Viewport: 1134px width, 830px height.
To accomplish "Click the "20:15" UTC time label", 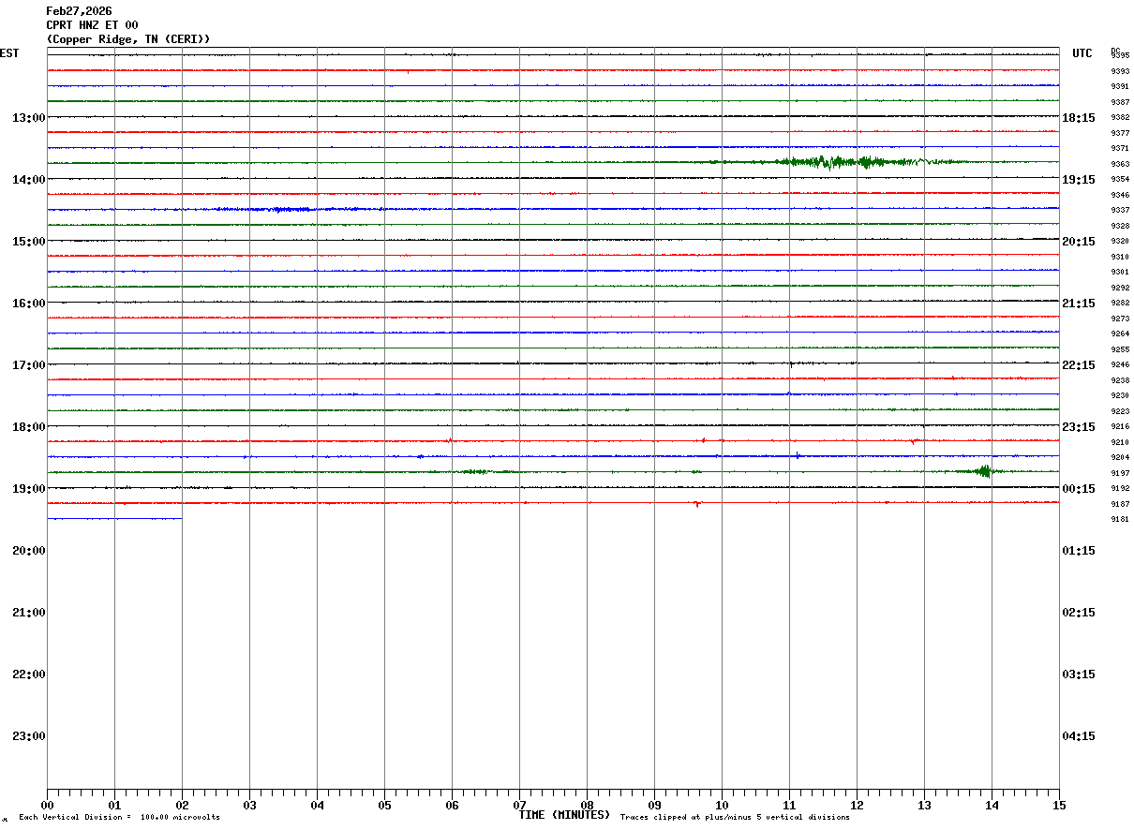I will (1079, 242).
